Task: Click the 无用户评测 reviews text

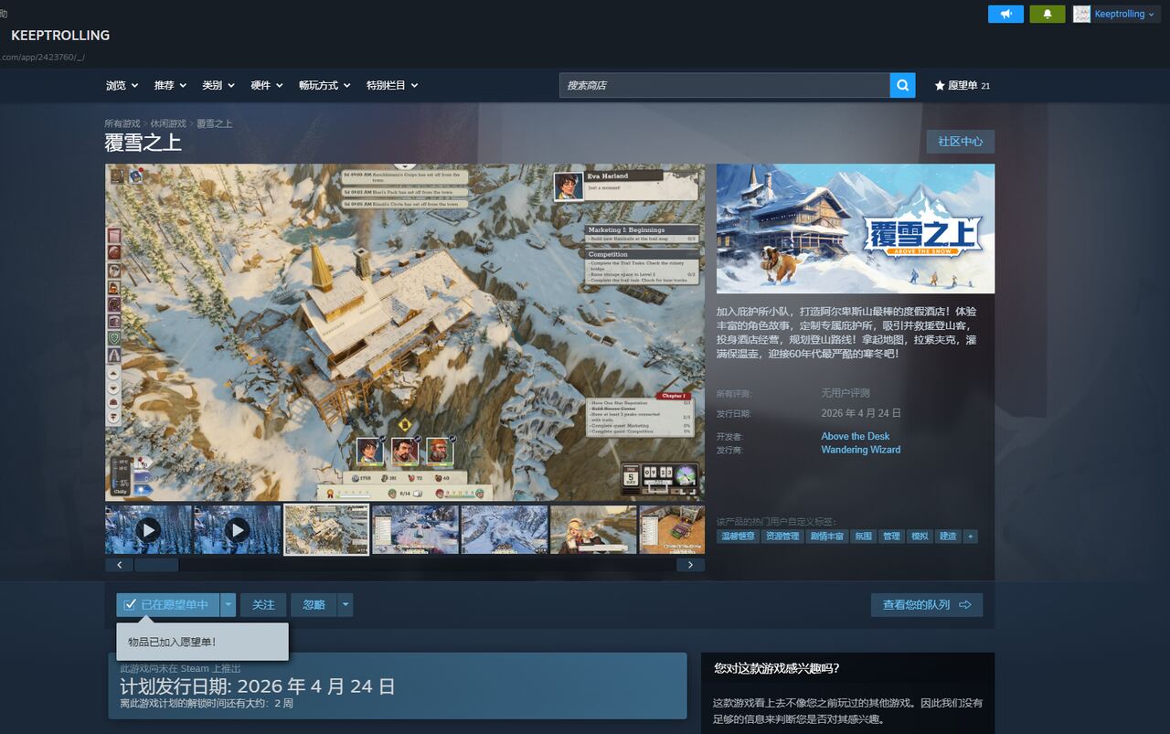Action: click(x=846, y=393)
